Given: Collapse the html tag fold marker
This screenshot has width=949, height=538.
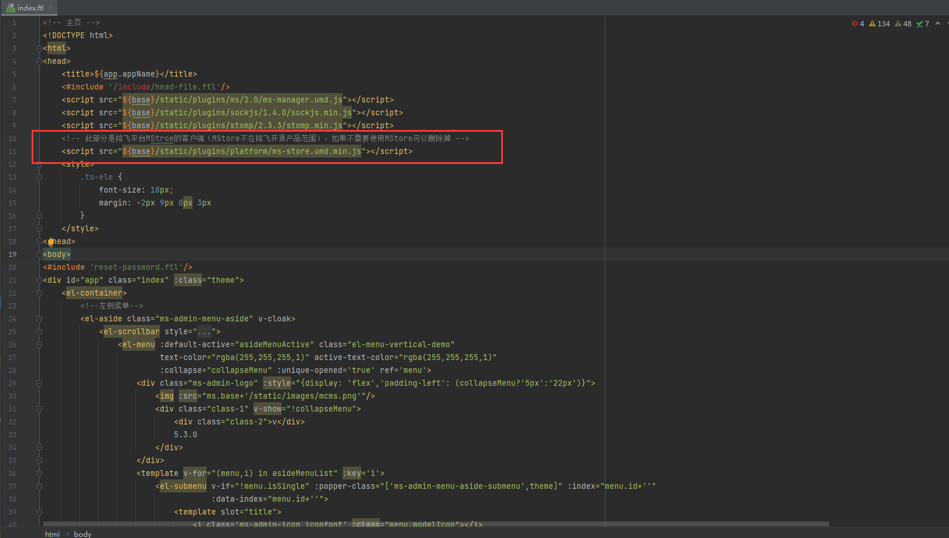Looking at the screenshot, I should (39, 49).
